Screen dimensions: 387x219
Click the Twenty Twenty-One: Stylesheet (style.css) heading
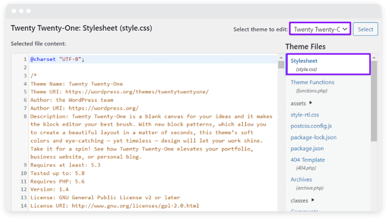(81, 28)
